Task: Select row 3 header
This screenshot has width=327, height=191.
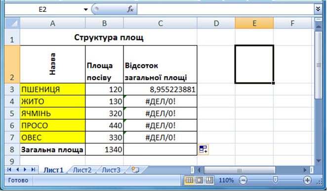Action: 12,89
